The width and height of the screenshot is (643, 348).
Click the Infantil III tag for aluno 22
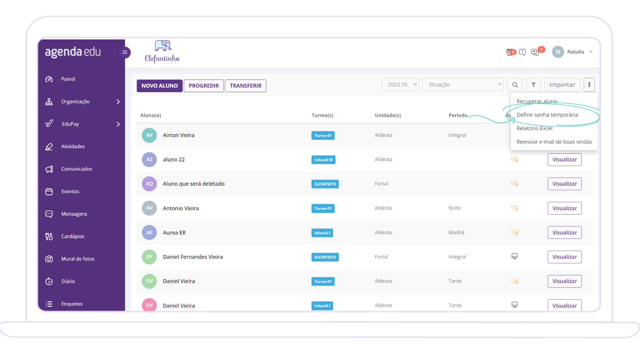click(x=323, y=160)
